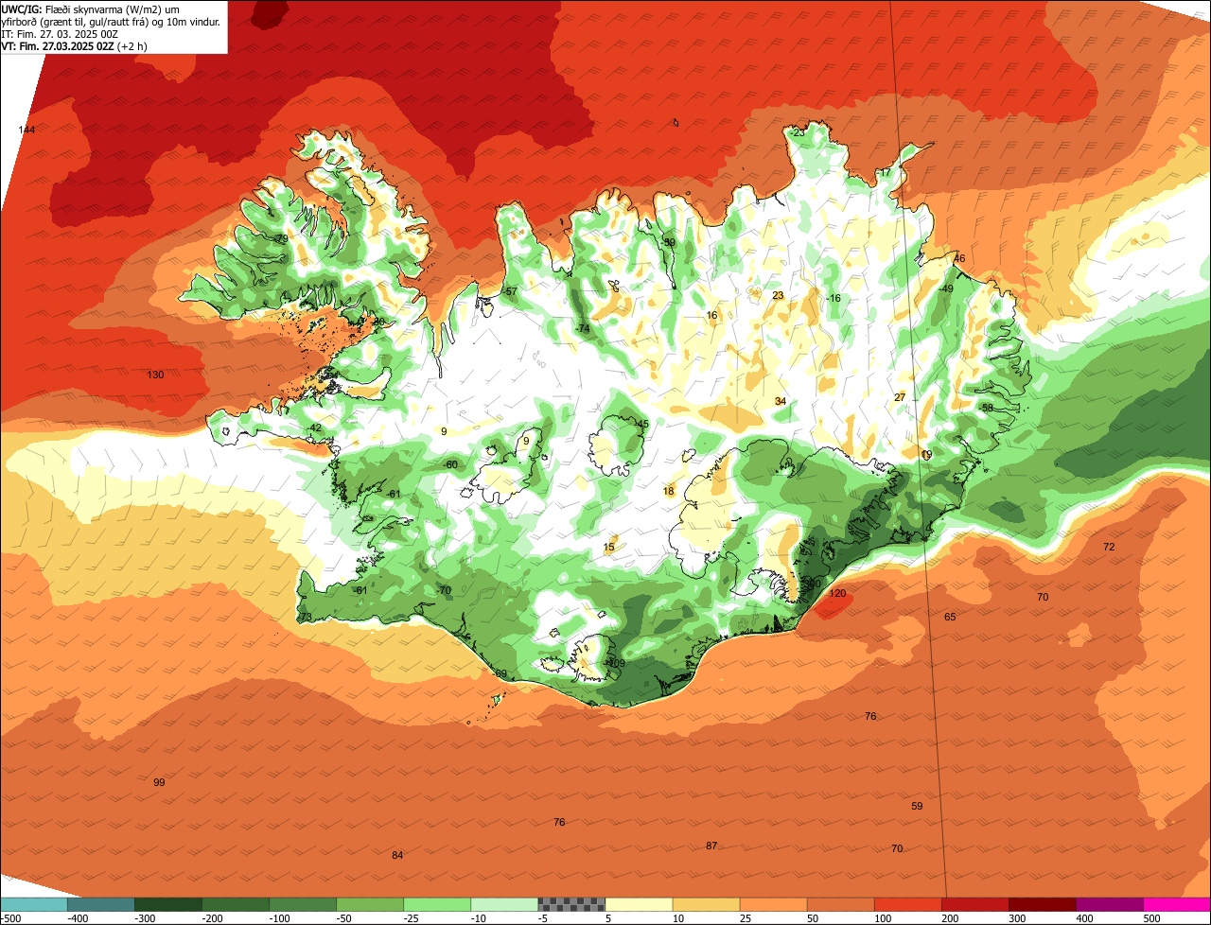Image resolution: width=1211 pixels, height=925 pixels.
Task: Click the map value 72
Action: coord(1109,547)
